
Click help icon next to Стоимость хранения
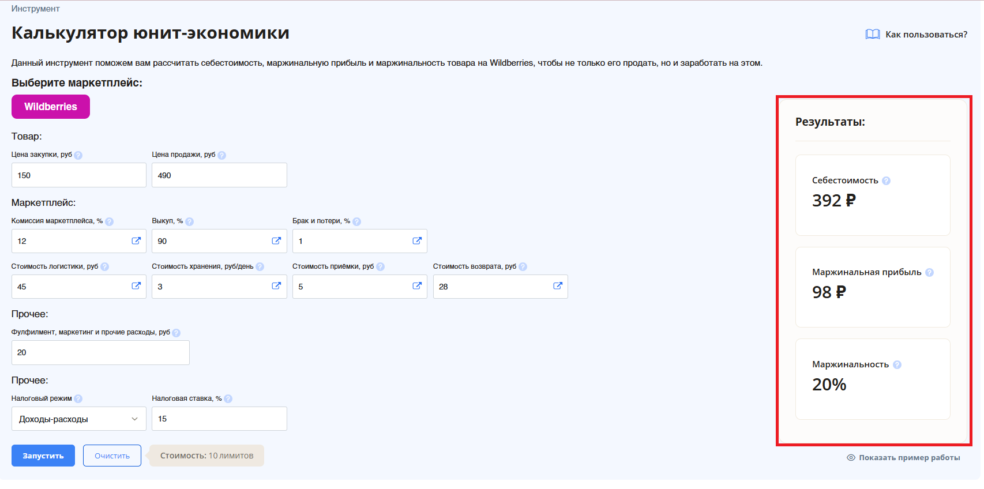click(260, 267)
